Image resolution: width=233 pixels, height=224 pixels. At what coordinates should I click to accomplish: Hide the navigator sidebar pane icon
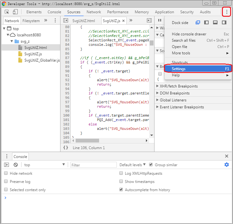click(x=66, y=21)
